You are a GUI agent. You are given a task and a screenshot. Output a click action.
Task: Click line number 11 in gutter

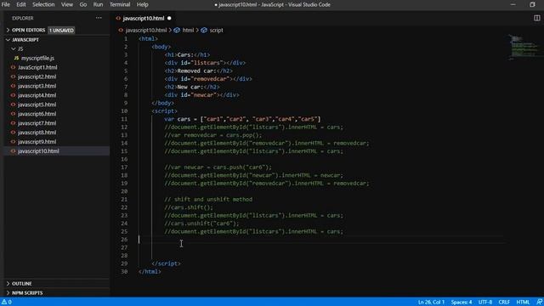coord(124,119)
